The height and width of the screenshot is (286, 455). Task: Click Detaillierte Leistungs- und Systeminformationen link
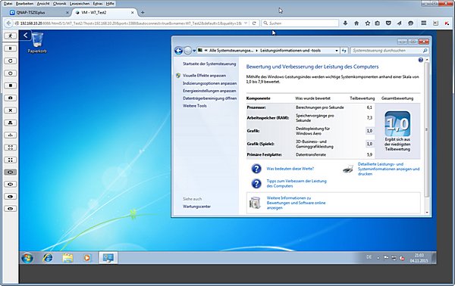tap(388, 169)
